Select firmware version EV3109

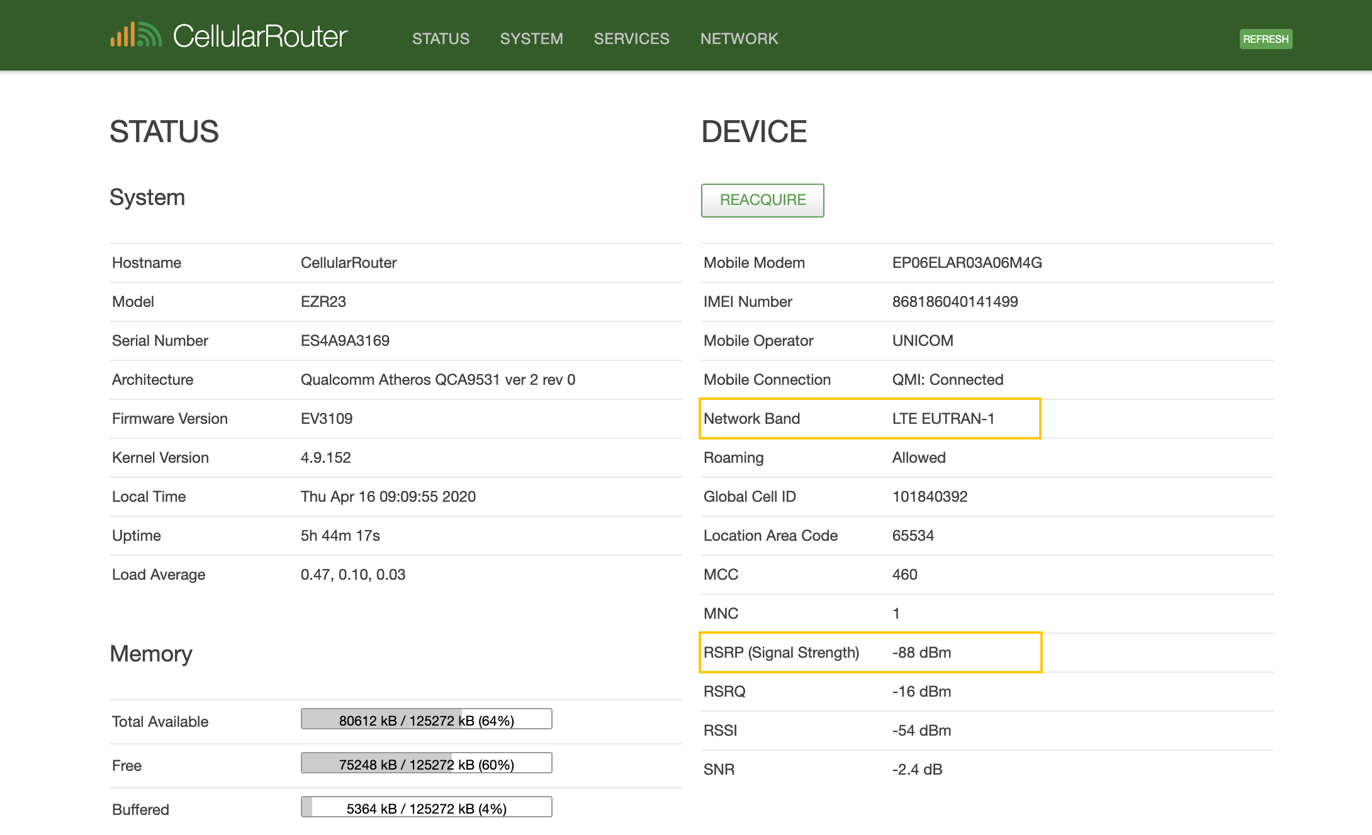[327, 419]
